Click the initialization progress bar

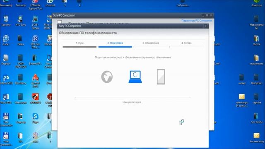[133, 98]
